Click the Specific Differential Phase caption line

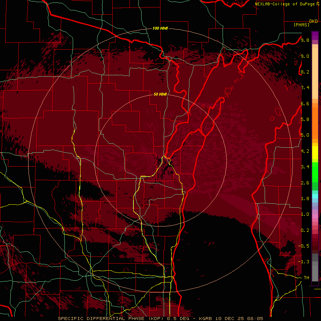tap(160, 319)
